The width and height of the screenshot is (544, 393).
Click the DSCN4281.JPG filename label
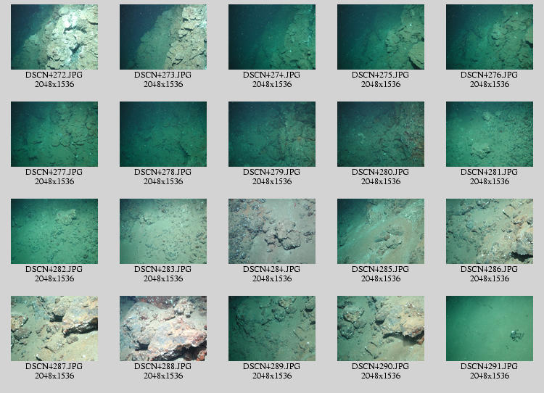pyautogui.click(x=489, y=172)
